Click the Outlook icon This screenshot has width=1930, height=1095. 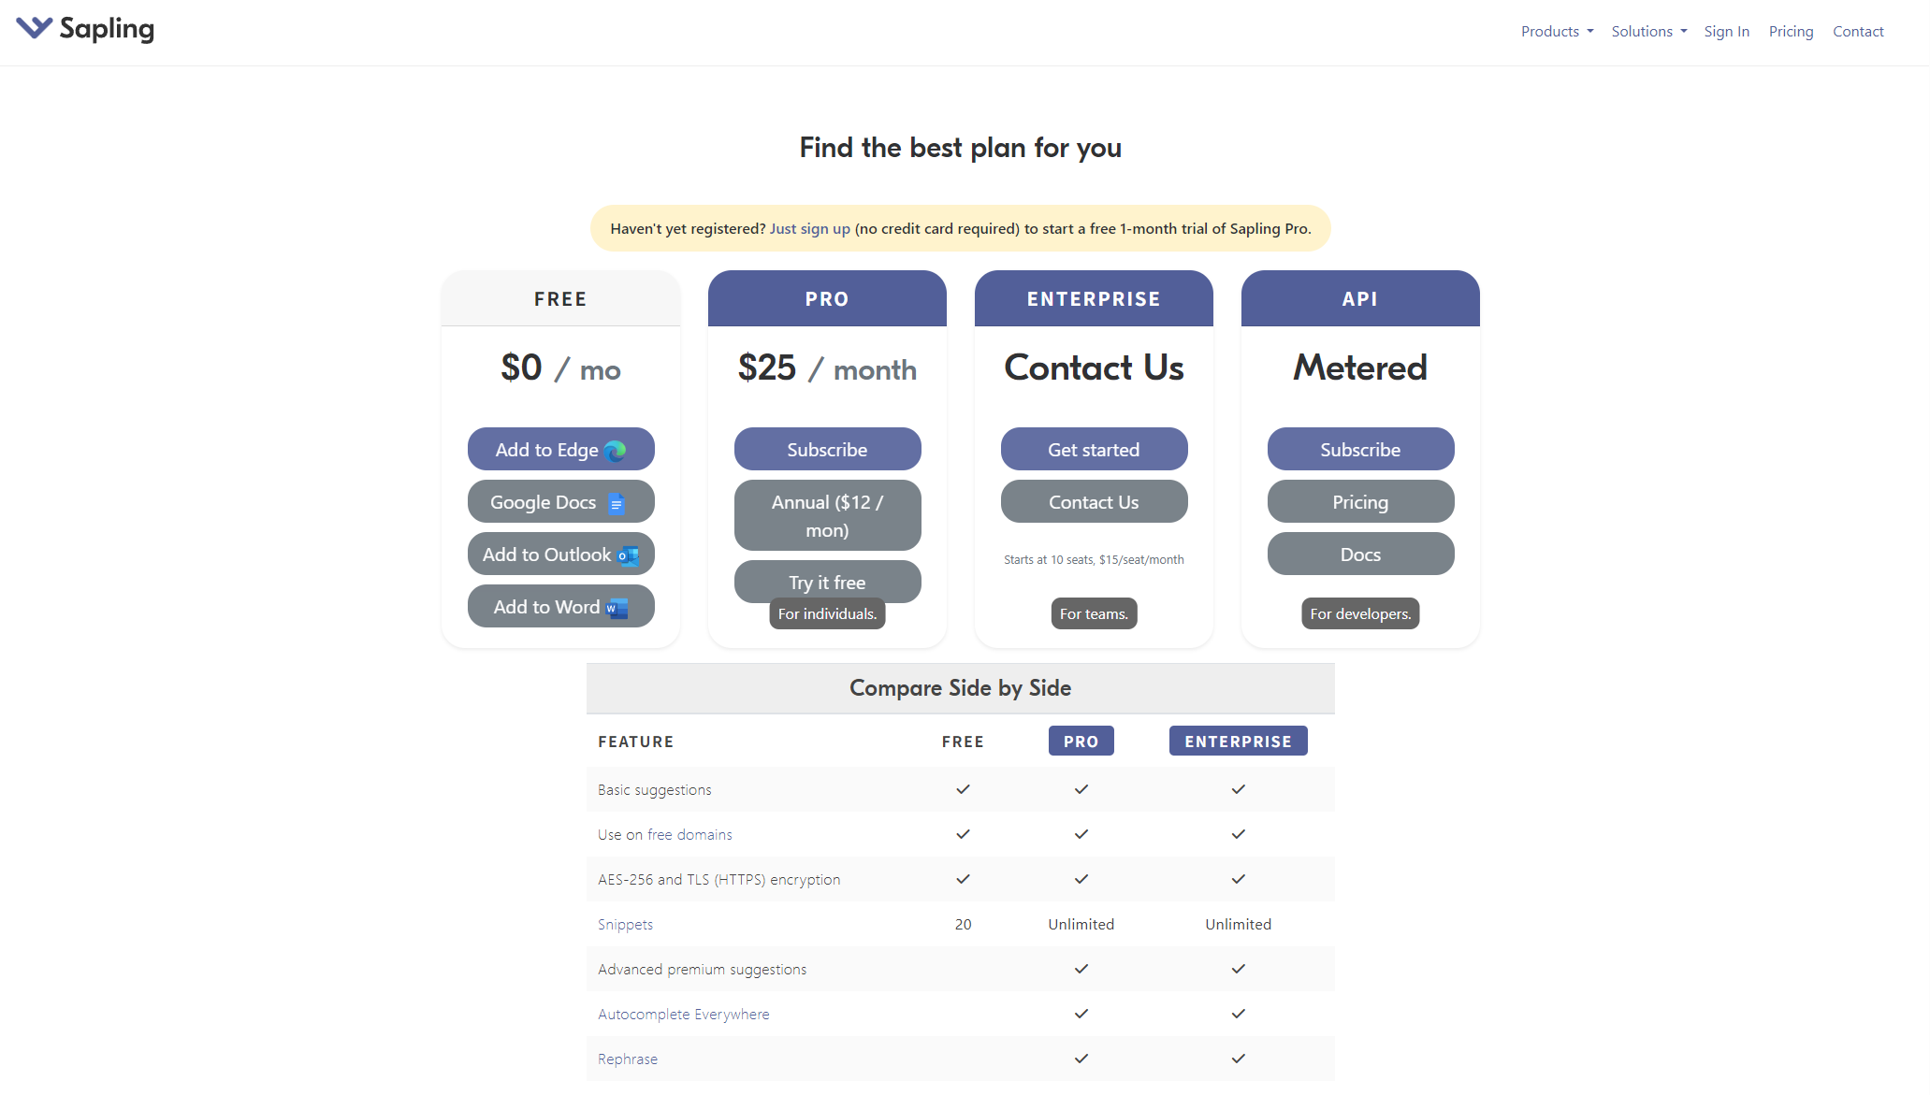pyautogui.click(x=629, y=555)
